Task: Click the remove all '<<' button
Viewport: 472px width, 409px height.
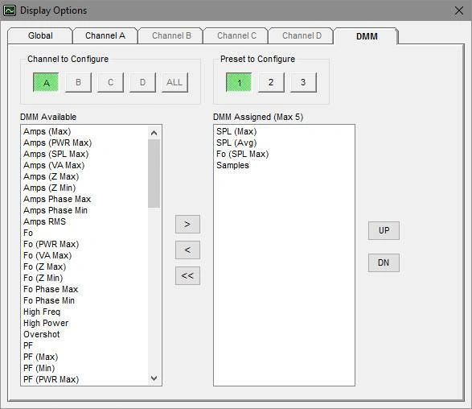Action: click(187, 275)
